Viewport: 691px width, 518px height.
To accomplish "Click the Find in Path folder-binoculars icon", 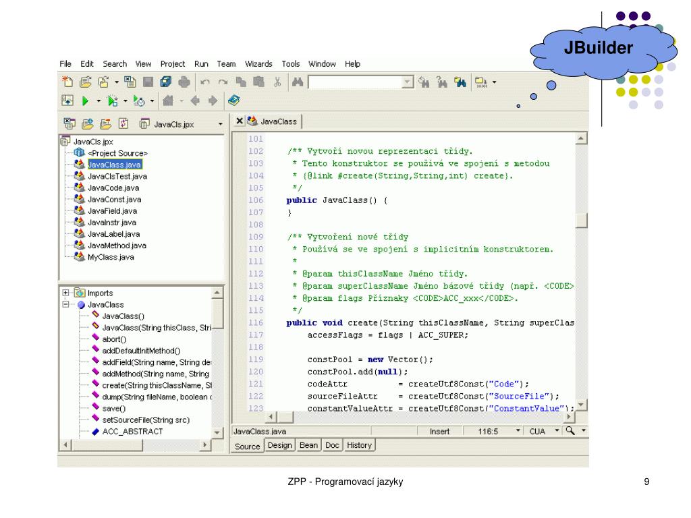I will pos(460,82).
